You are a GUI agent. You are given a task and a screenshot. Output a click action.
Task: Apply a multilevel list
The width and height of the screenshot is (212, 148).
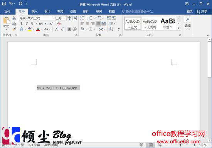point(99,18)
